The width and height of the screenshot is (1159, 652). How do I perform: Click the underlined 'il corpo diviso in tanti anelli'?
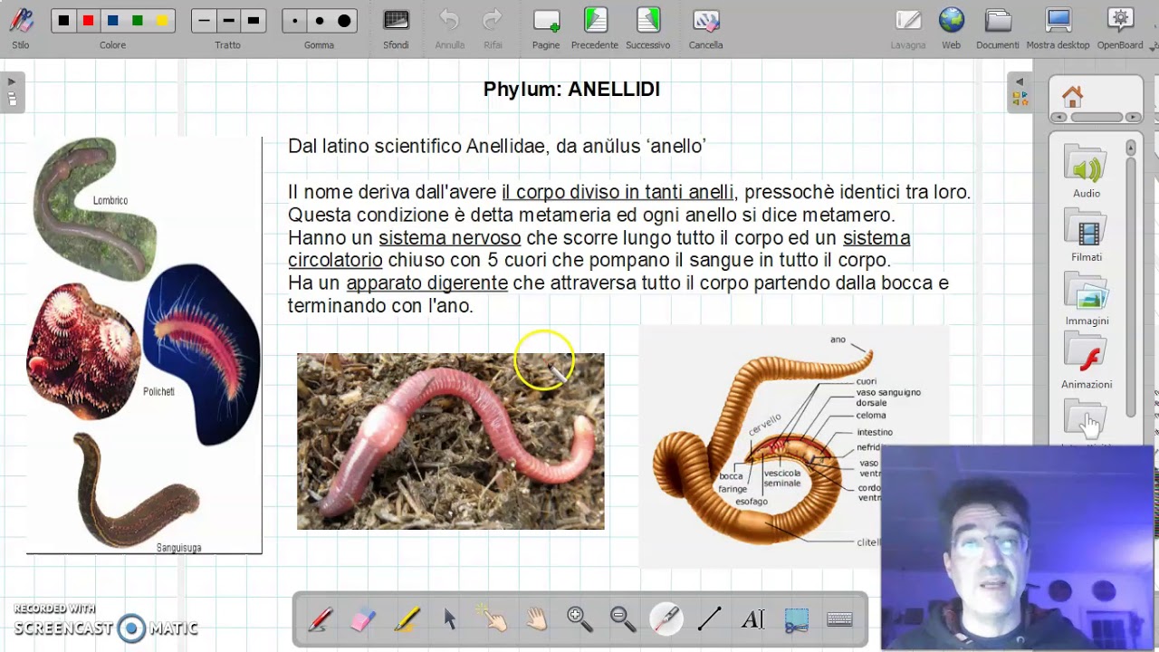[x=618, y=192]
